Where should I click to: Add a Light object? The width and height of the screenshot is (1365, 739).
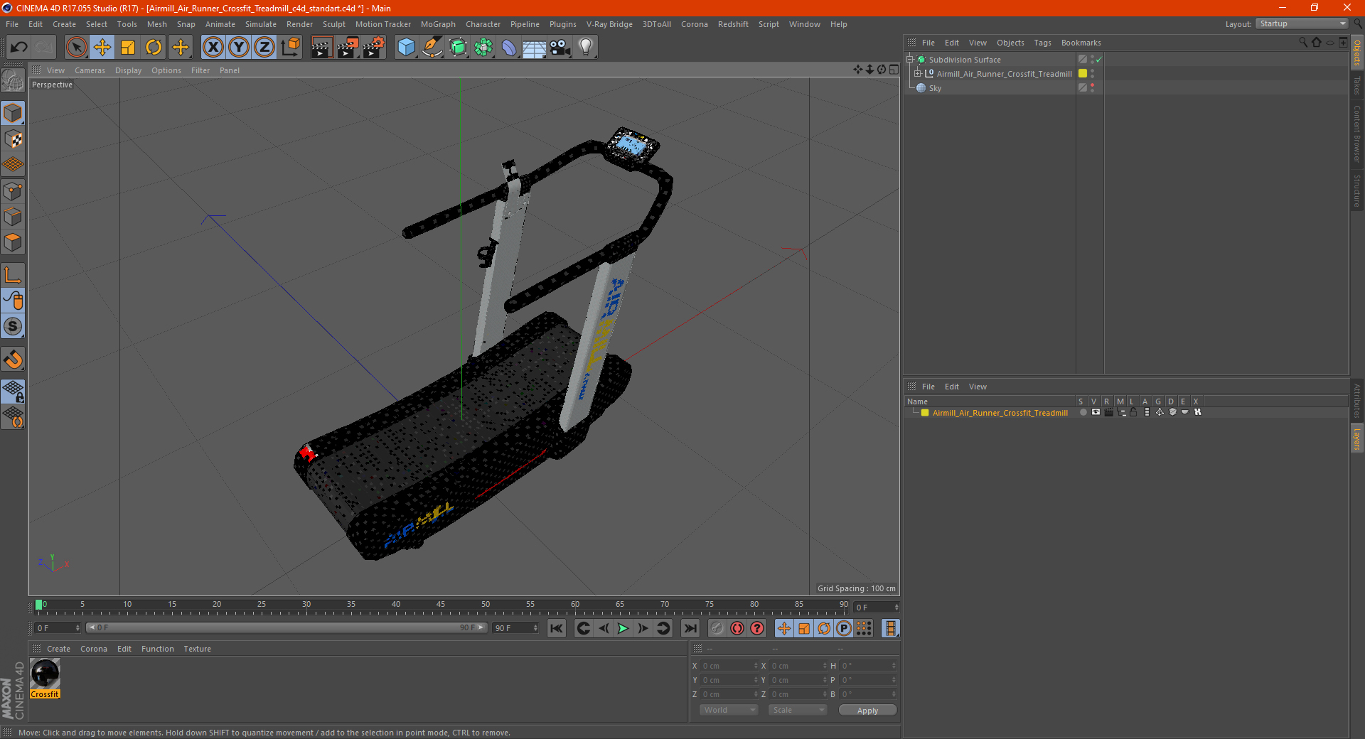(x=586, y=48)
